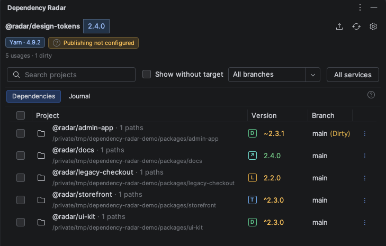The image size is (386, 246).
Task: Check the box for @radar/docs
Action: [x=21, y=156]
